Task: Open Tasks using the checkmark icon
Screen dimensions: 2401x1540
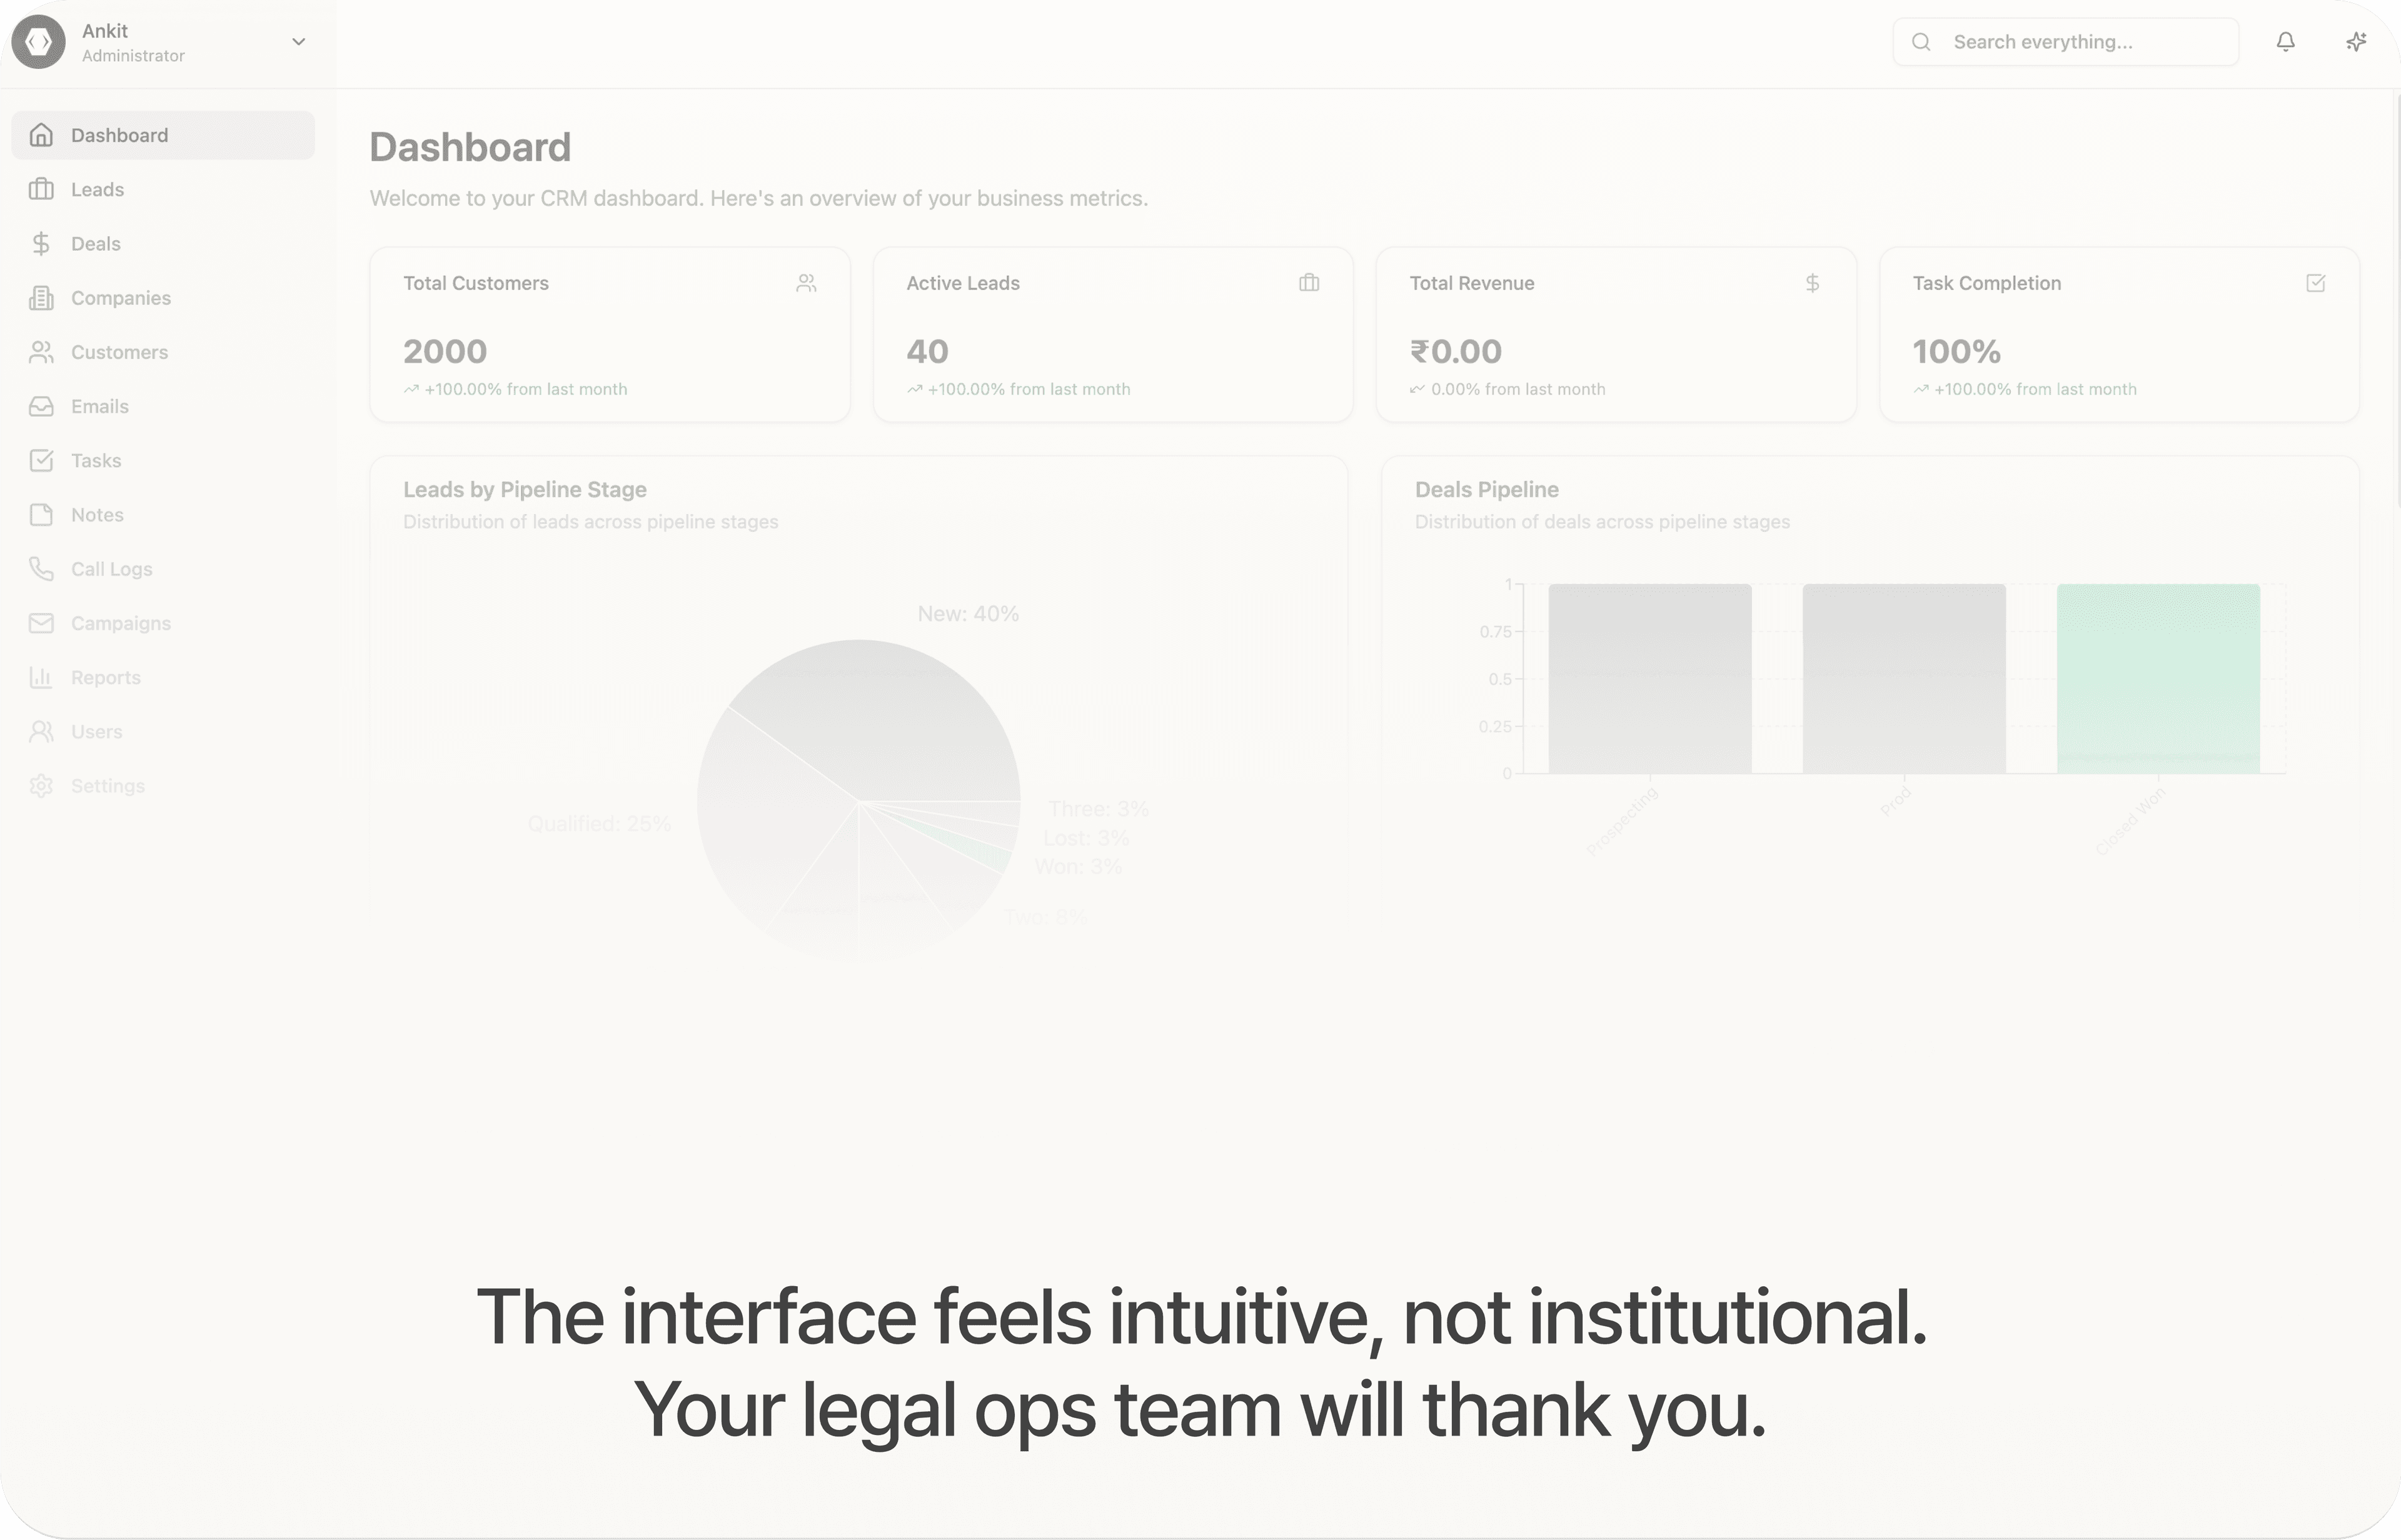Action: coord(41,460)
